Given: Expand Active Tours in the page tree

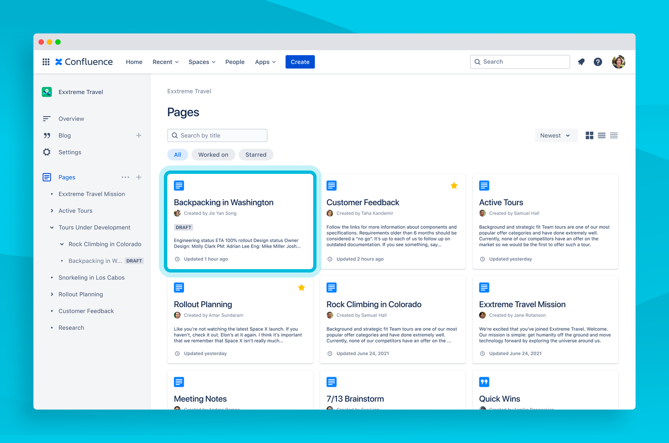Looking at the screenshot, I should click(x=52, y=211).
